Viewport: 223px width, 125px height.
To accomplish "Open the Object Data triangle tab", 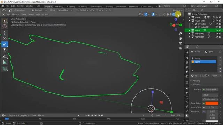I will coord(187,111).
